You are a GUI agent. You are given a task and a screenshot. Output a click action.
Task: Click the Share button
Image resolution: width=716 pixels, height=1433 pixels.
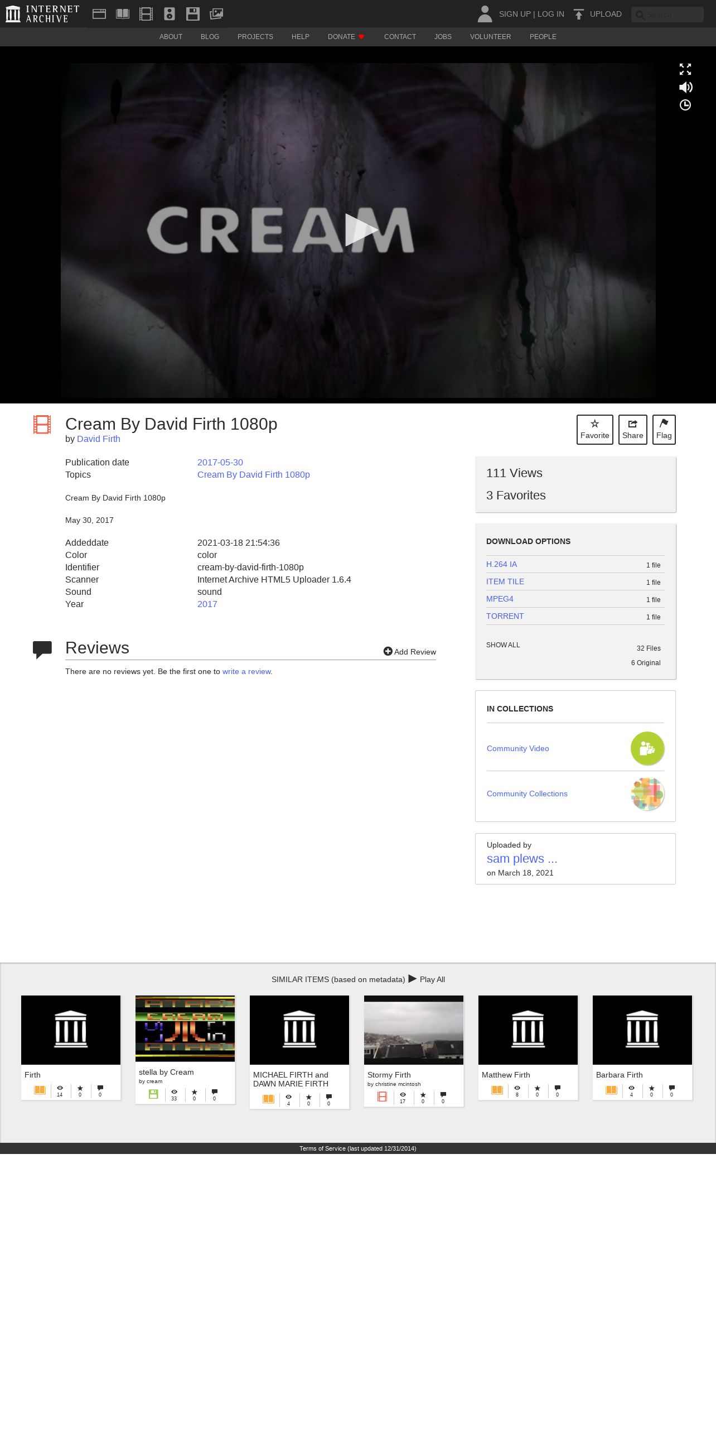(633, 430)
